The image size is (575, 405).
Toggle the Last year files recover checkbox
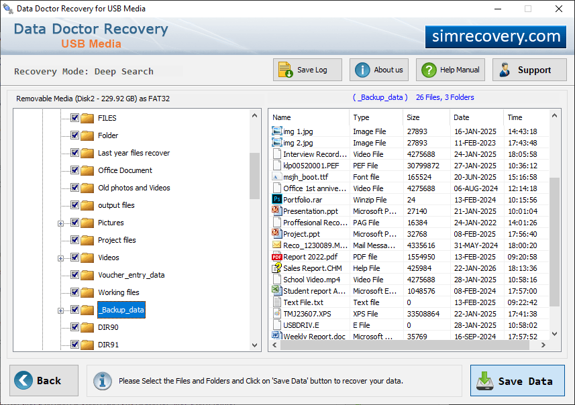pos(74,153)
